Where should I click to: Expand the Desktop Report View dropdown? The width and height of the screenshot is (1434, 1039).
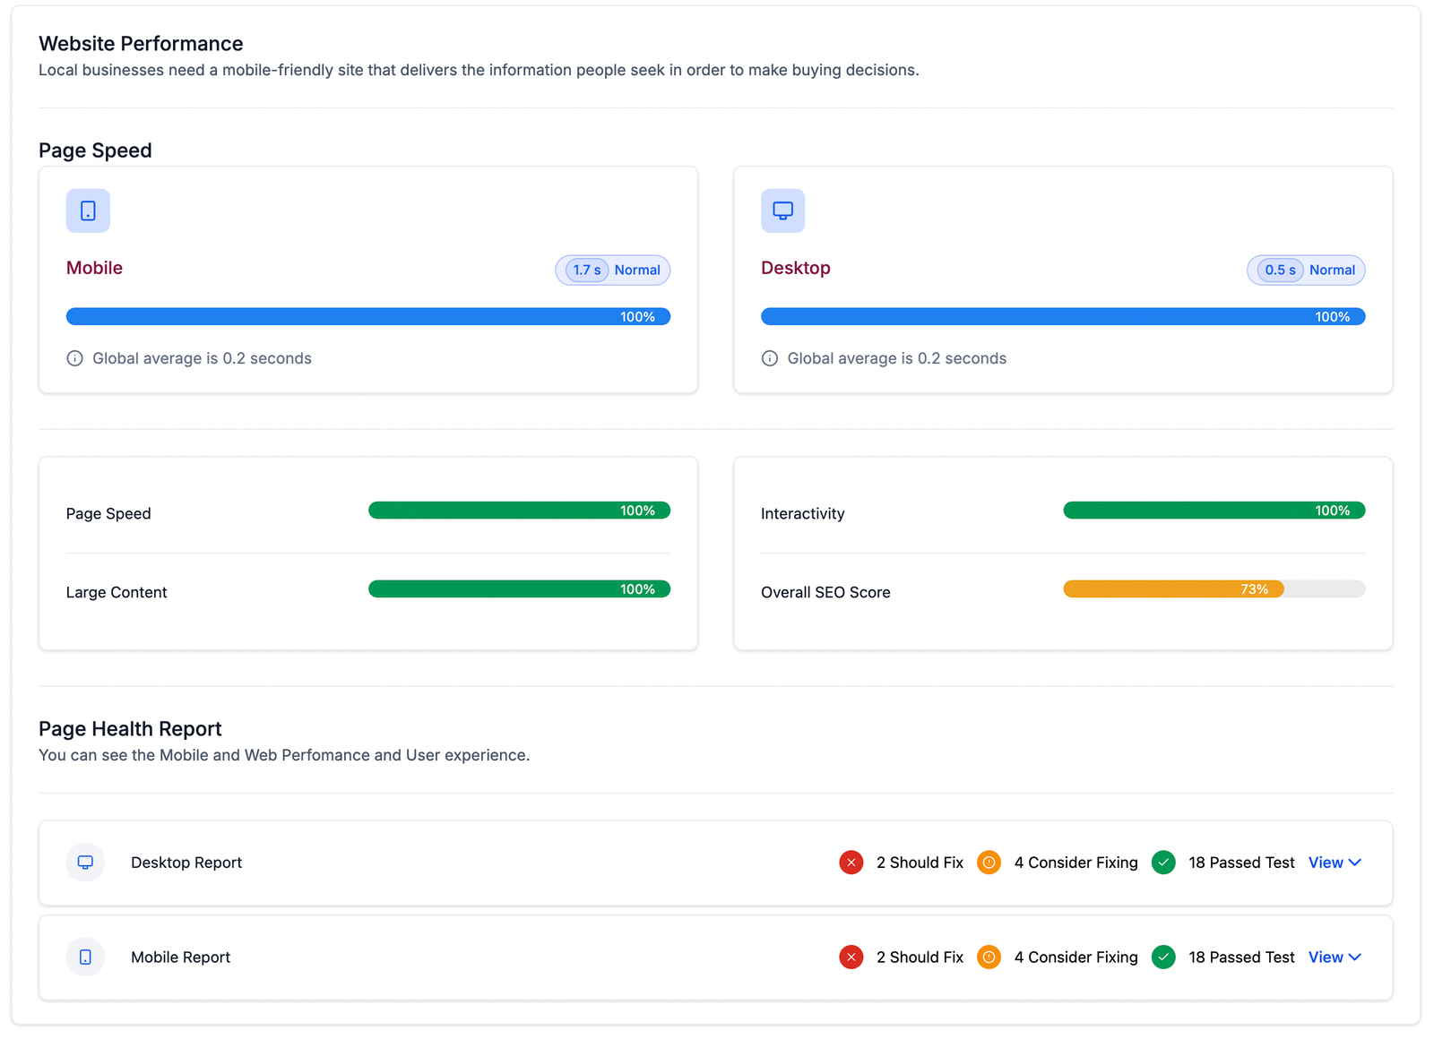coord(1335,863)
